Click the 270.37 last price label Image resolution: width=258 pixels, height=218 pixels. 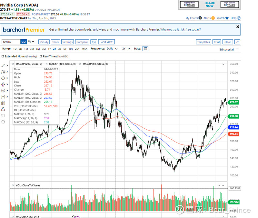click(x=233, y=102)
